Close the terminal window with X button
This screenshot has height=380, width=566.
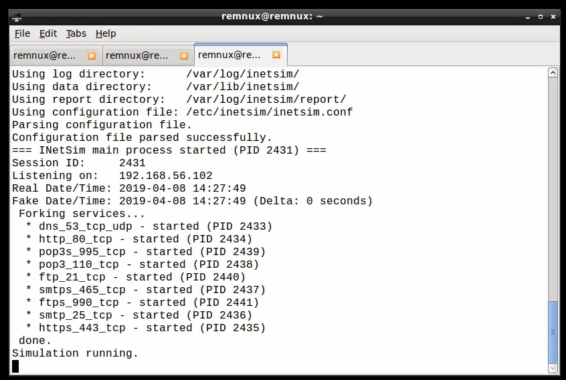tap(552, 17)
